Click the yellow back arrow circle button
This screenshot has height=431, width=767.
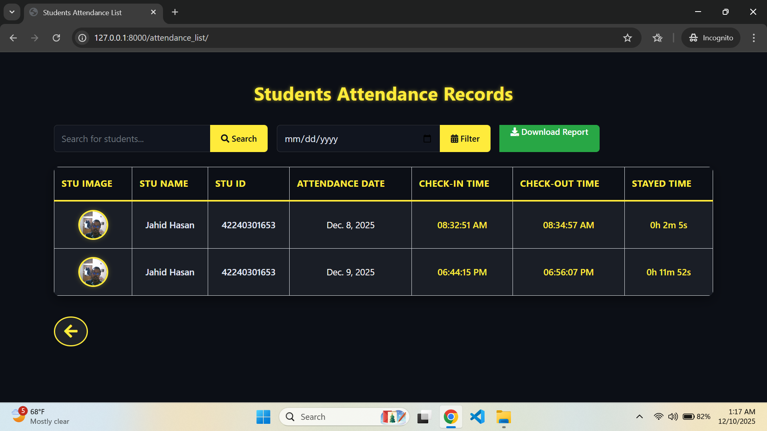(71, 331)
